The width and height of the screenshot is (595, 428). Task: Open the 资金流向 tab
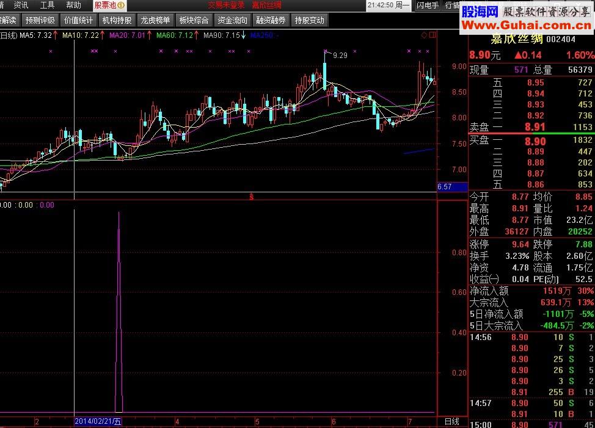click(232, 20)
